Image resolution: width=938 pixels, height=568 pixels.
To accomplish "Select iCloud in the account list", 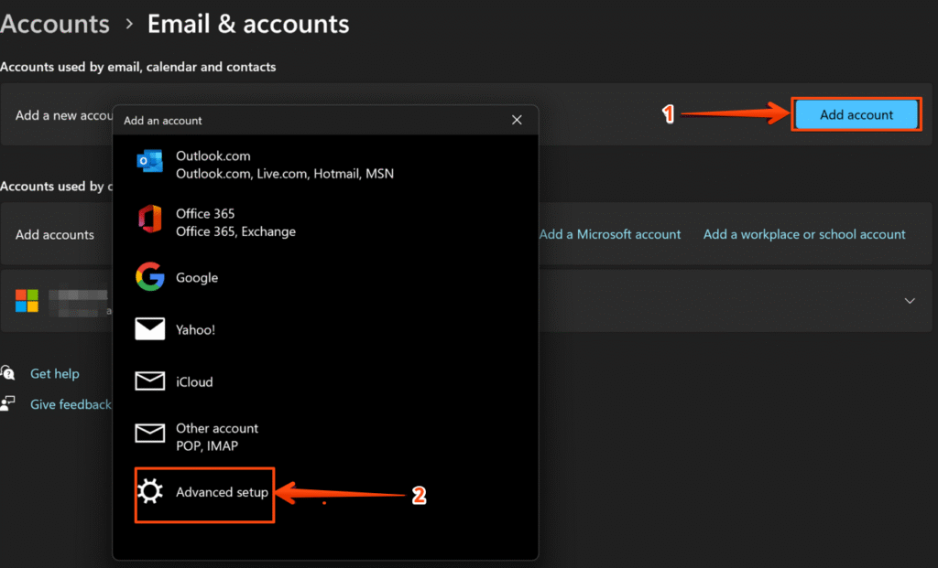I will coord(325,381).
